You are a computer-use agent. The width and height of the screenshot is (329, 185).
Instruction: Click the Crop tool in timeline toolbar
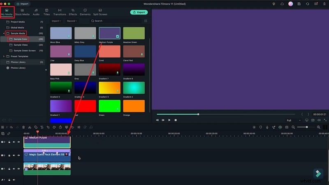(x=48, y=127)
